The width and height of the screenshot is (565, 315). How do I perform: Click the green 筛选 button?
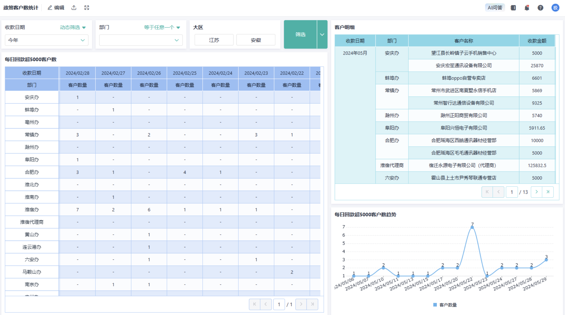point(300,34)
